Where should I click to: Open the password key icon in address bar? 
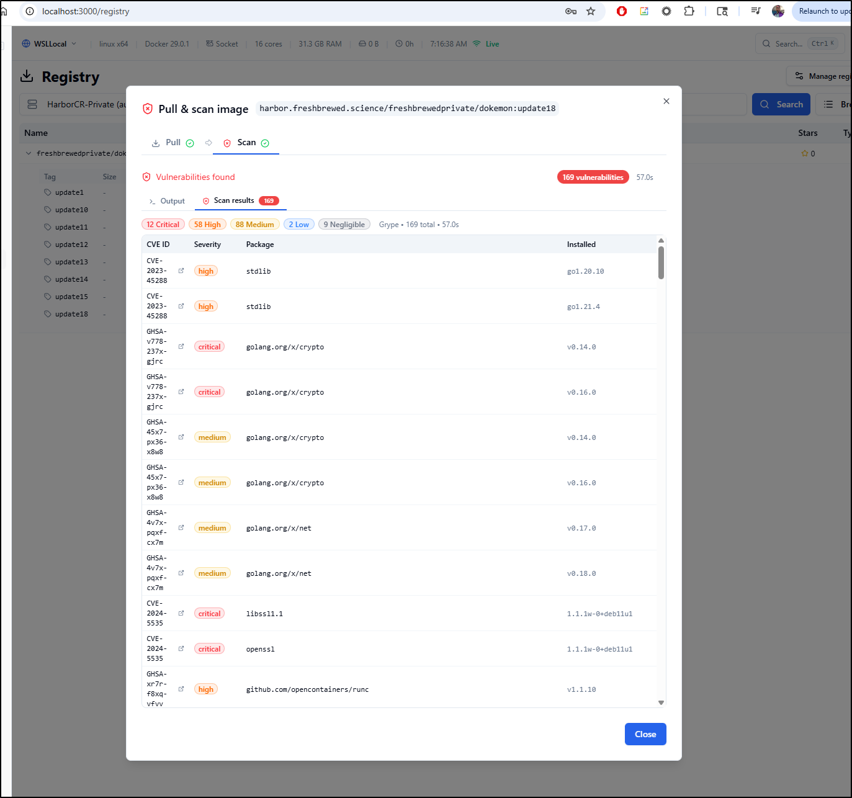pyautogui.click(x=570, y=11)
